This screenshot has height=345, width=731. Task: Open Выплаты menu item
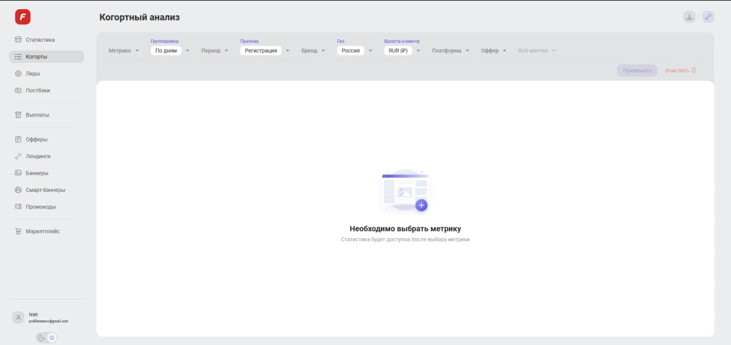(x=37, y=115)
